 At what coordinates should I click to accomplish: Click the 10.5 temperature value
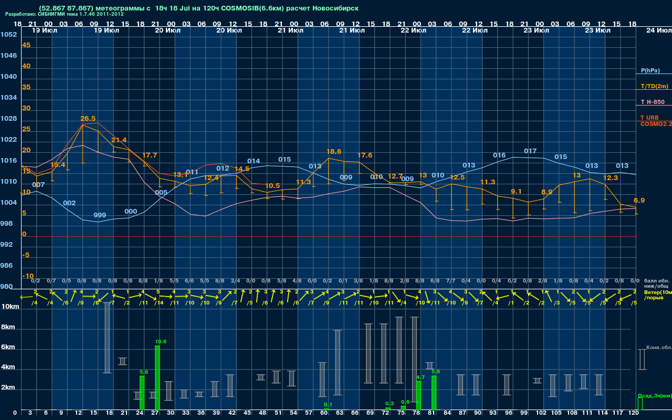[272, 186]
